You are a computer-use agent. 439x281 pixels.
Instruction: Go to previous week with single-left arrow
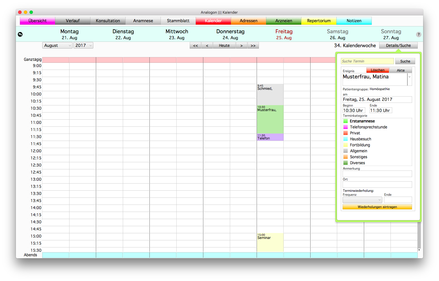207,46
